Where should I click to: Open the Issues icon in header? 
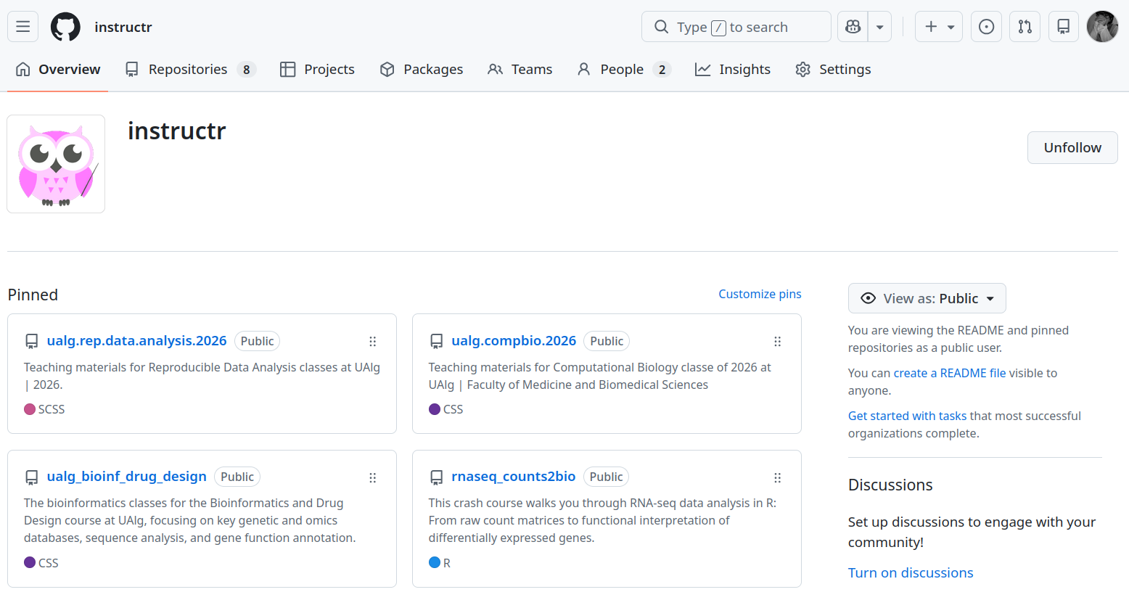point(986,27)
